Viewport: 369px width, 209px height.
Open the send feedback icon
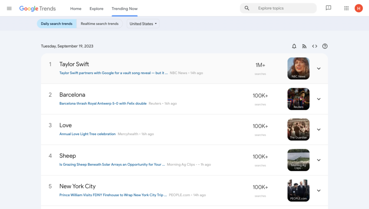pyautogui.click(x=328, y=8)
